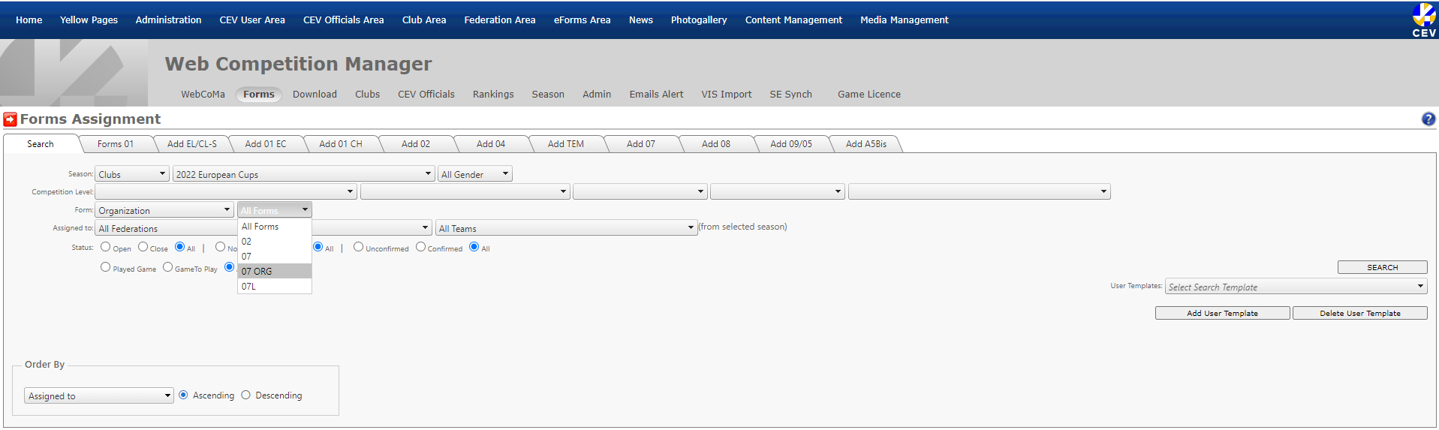Image resolution: width=1439 pixels, height=430 pixels.
Task: Click the Add User Template button
Action: point(1222,313)
